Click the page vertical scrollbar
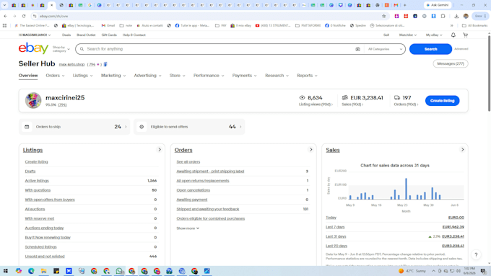 [x=489, y=74]
